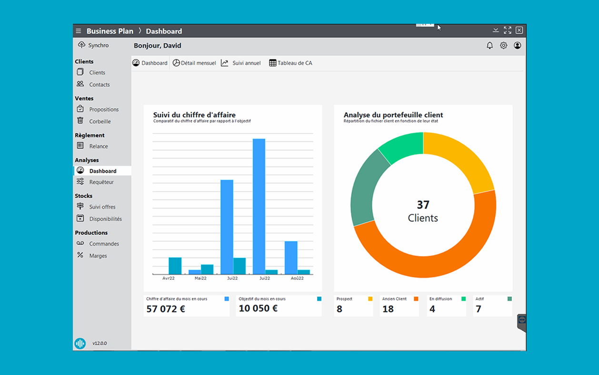This screenshot has height=375, width=599.
Task: Click the Clients sidebar icon
Action: 80,72
